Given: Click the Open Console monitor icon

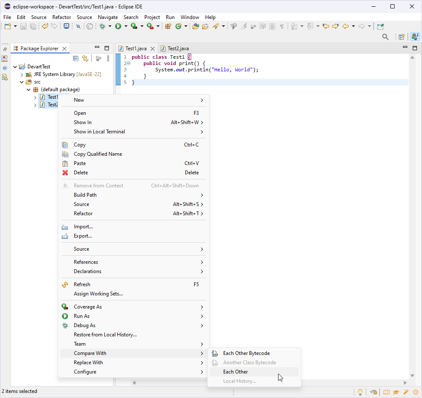Looking at the screenshot, I should pyautogui.click(x=66, y=26).
